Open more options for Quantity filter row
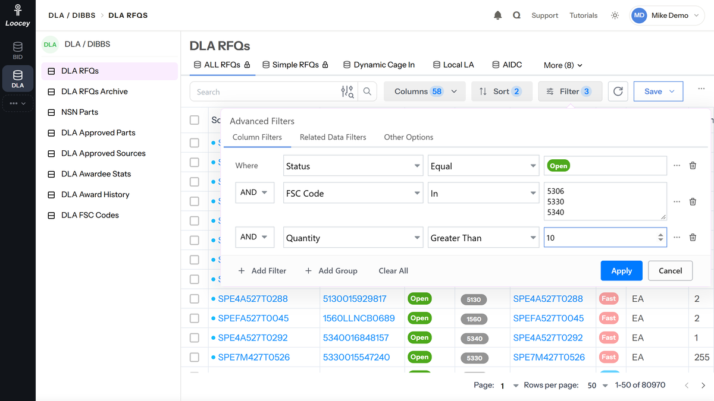This screenshot has width=714, height=401. coord(677,238)
